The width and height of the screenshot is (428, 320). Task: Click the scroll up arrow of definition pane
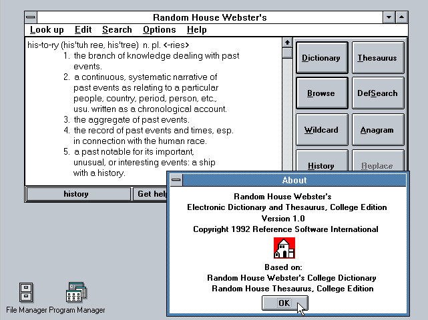point(287,43)
